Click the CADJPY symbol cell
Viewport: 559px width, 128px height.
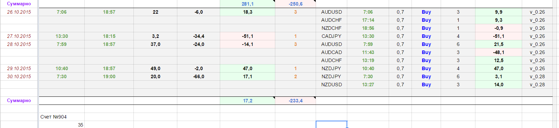pyautogui.click(x=331, y=36)
